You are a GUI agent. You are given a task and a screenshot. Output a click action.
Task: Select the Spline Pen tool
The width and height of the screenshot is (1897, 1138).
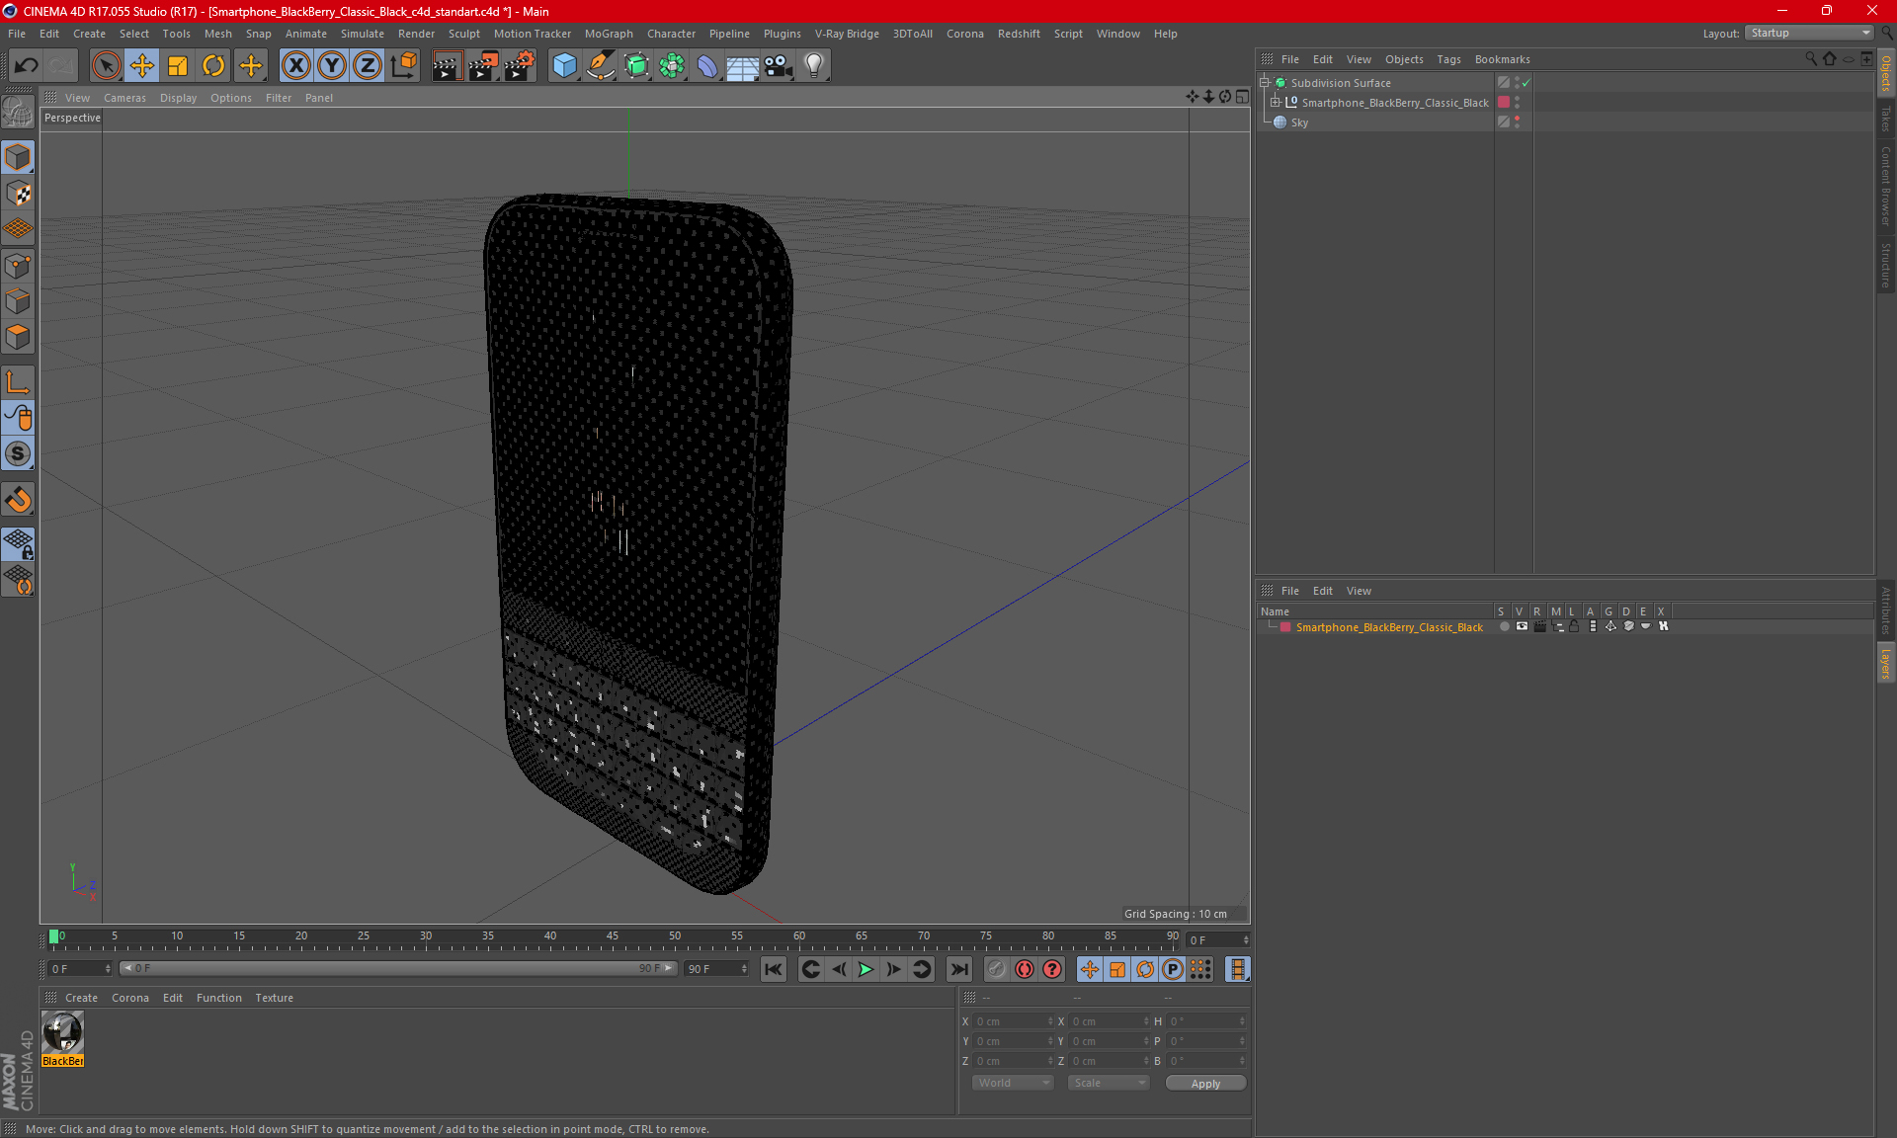pyautogui.click(x=601, y=65)
